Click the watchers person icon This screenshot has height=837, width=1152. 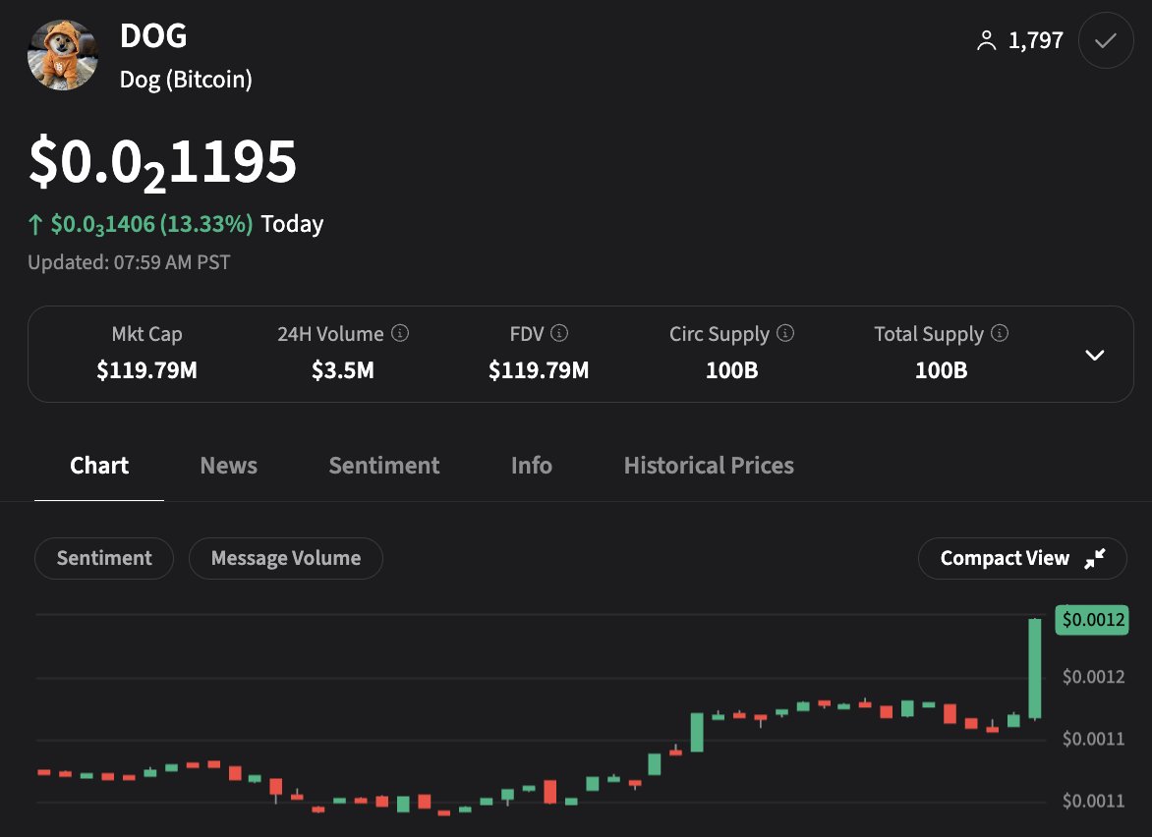pyautogui.click(x=987, y=40)
